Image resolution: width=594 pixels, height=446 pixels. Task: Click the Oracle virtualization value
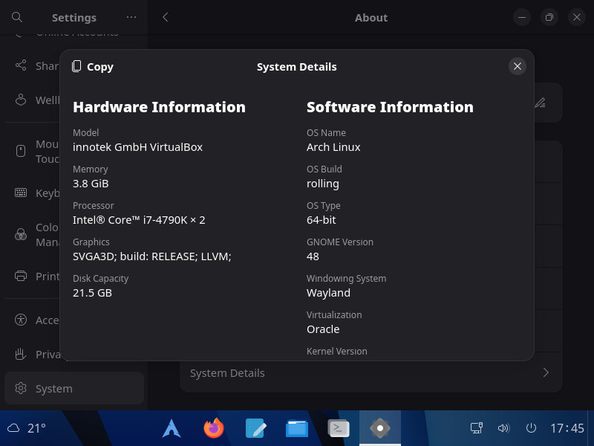pos(323,329)
